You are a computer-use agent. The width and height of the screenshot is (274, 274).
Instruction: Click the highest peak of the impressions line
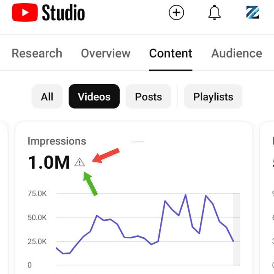pos(185,195)
